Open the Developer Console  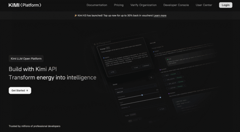pos(176,5)
